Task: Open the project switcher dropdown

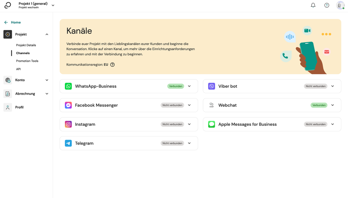Action: pyautogui.click(x=53, y=5)
